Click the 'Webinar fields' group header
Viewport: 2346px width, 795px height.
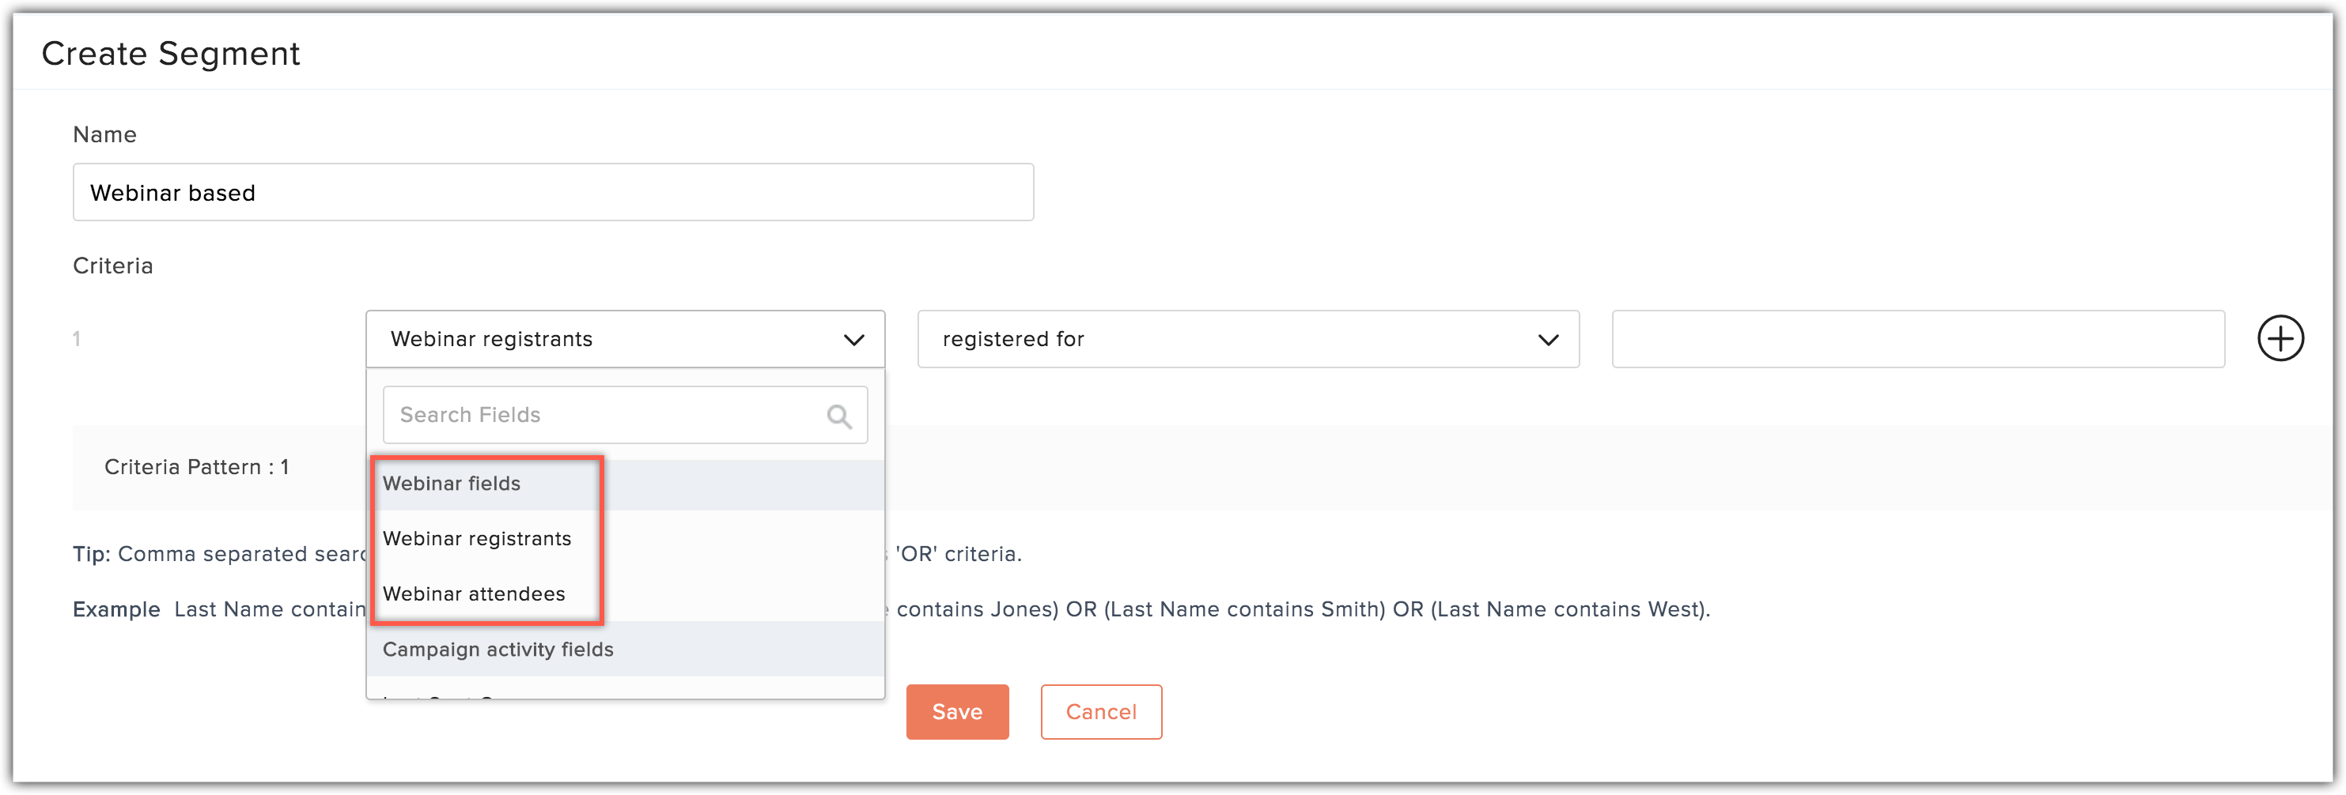625,484
